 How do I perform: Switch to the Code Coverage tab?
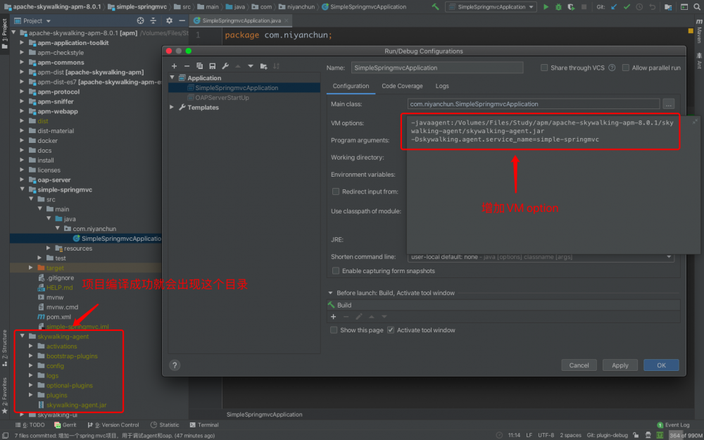(402, 86)
